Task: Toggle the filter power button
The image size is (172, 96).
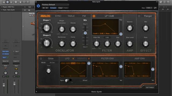Action: click(x=94, y=16)
